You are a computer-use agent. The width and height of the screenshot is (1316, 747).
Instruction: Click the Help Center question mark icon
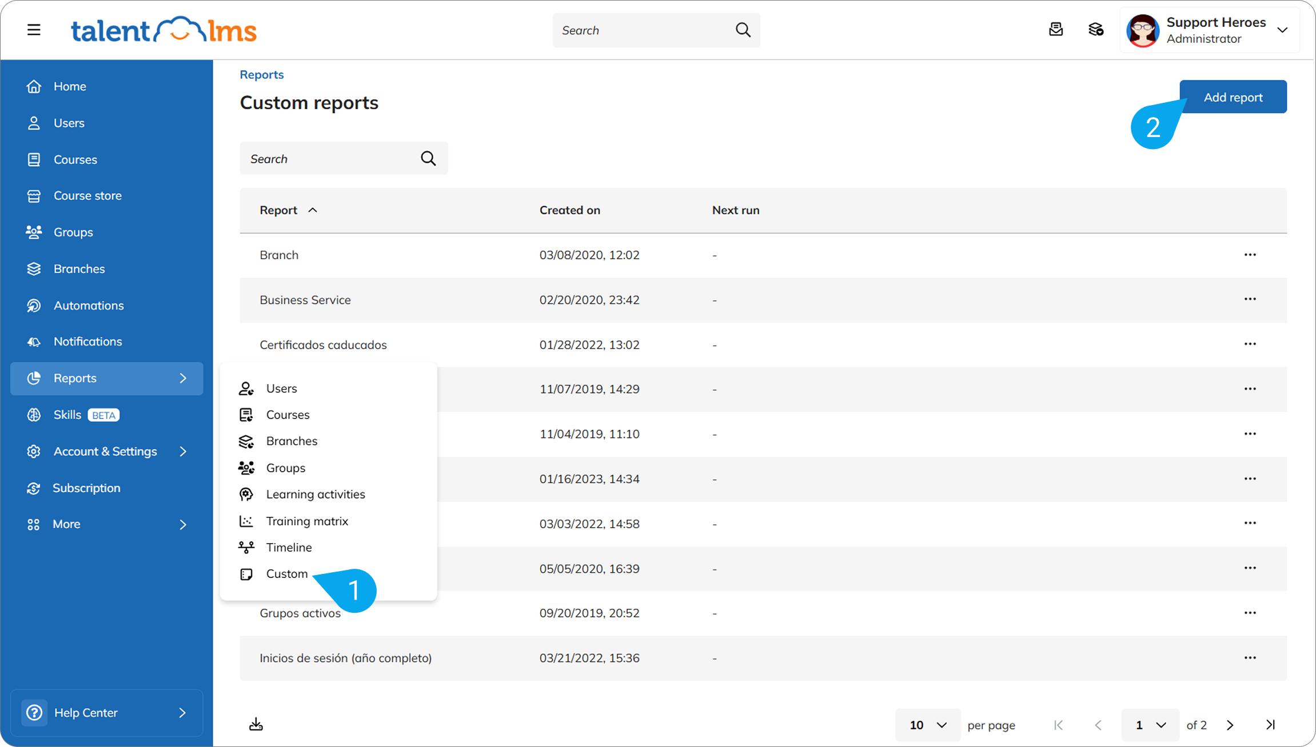[x=34, y=713]
